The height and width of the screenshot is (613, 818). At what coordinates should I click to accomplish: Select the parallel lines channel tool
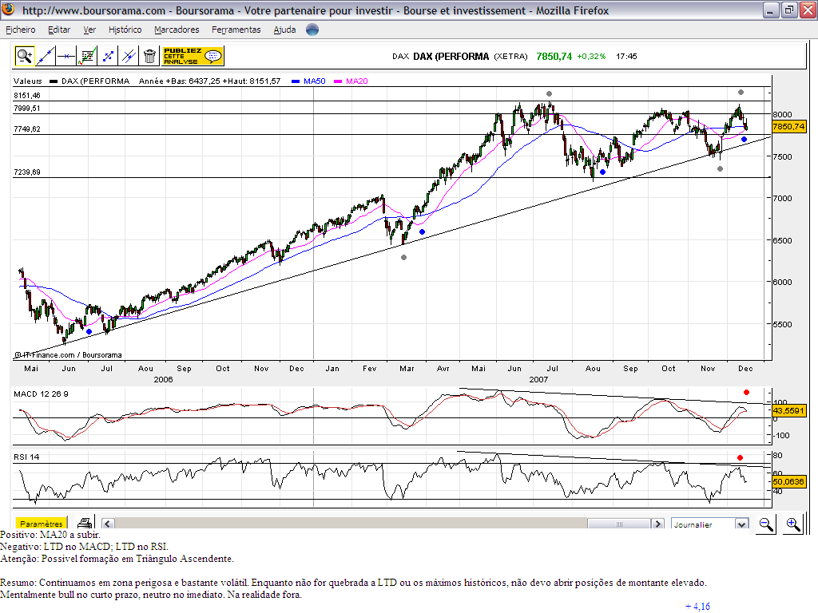click(x=129, y=56)
